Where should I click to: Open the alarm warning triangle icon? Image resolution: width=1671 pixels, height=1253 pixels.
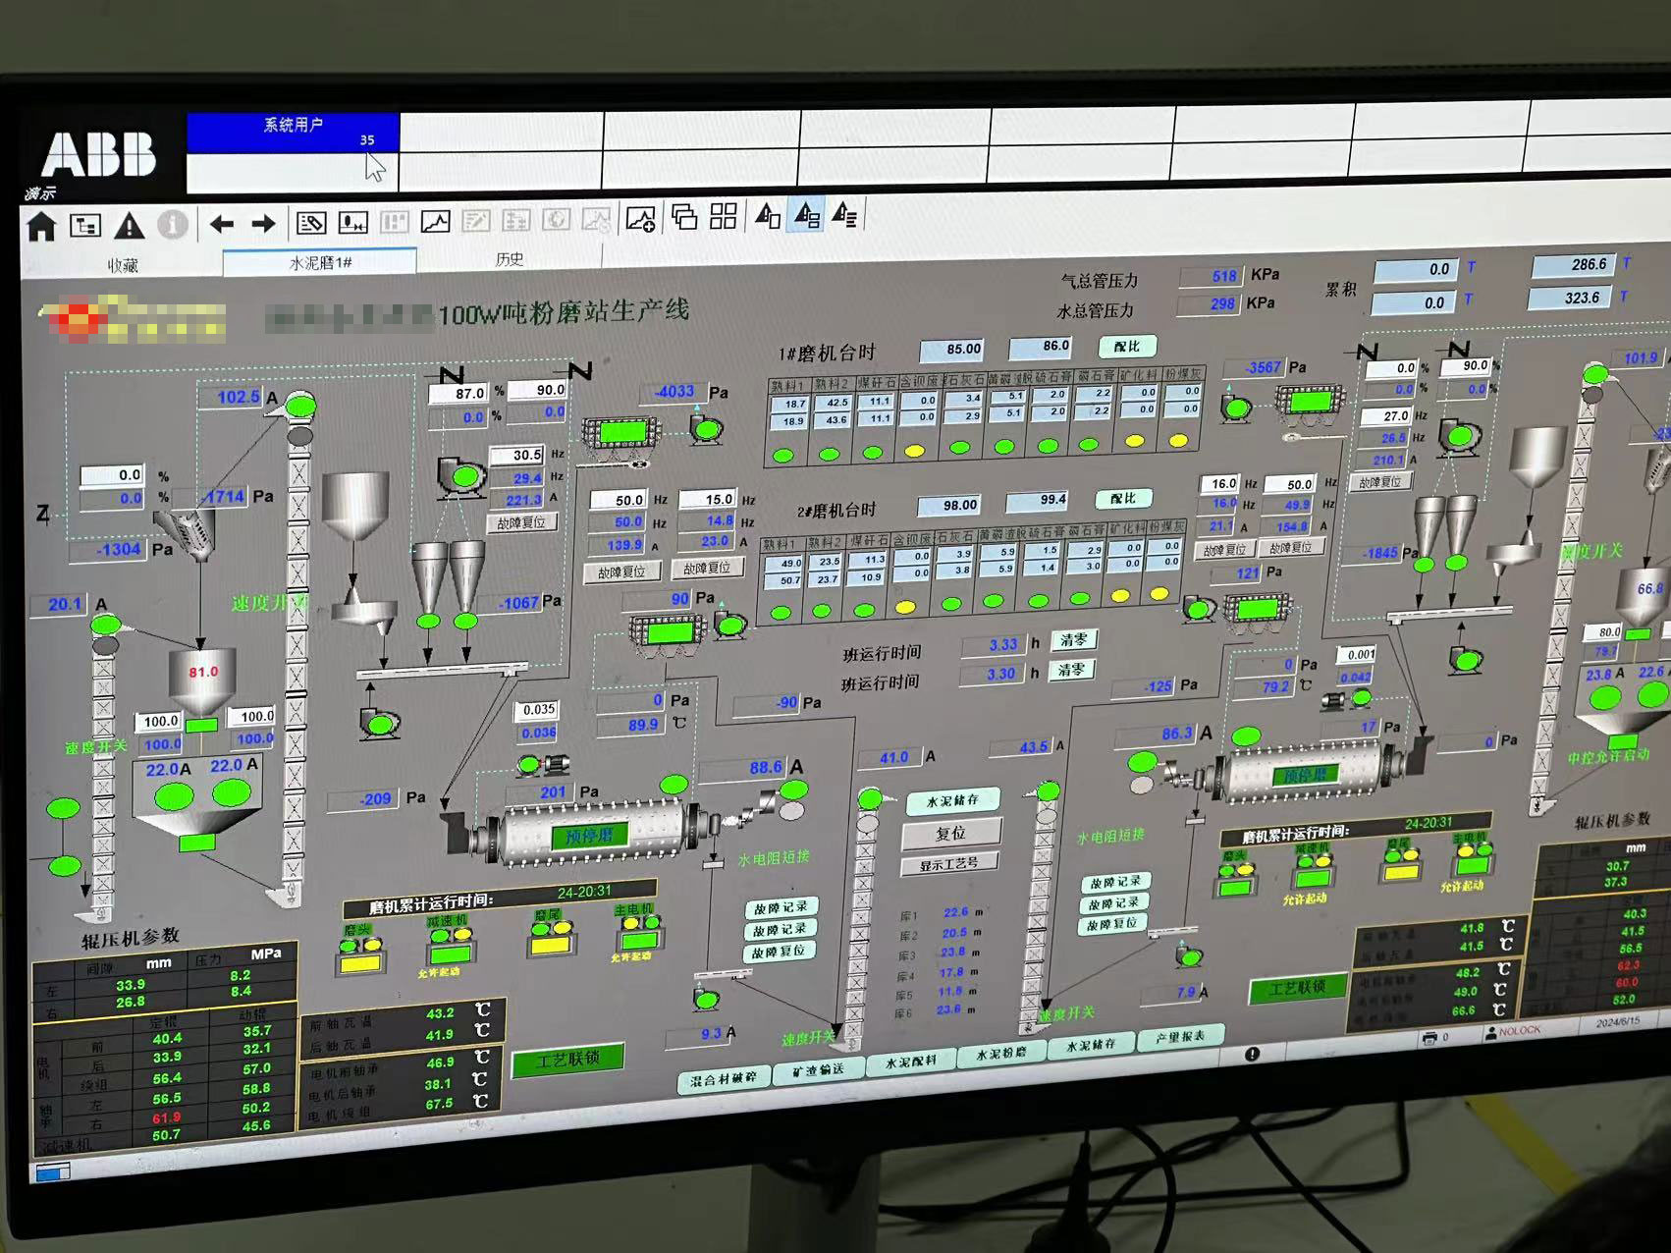(x=129, y=226)
